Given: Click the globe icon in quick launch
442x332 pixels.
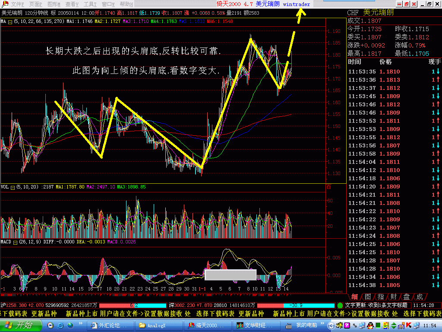Looking at the screenshot, I should pyautogui.click(x=70, y=326).
